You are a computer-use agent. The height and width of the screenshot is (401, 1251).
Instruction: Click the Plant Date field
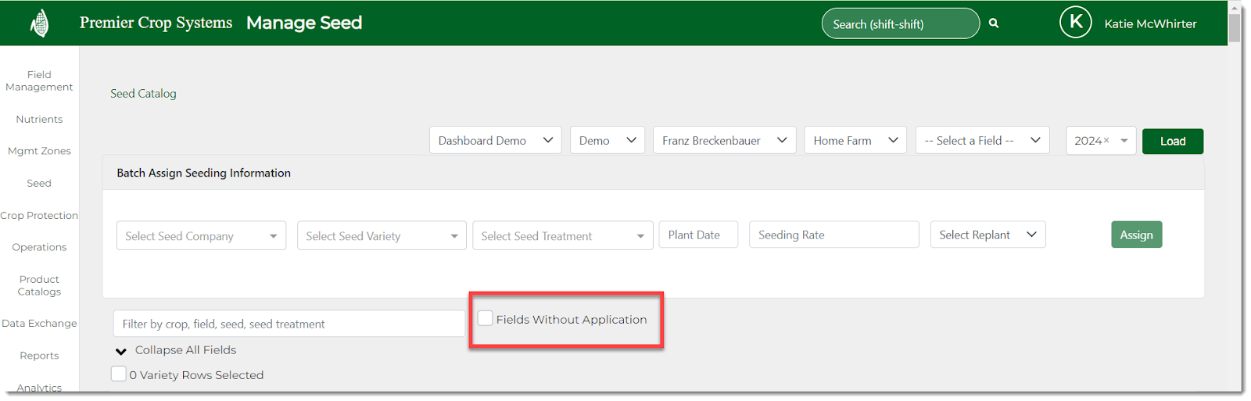point(698,235)
